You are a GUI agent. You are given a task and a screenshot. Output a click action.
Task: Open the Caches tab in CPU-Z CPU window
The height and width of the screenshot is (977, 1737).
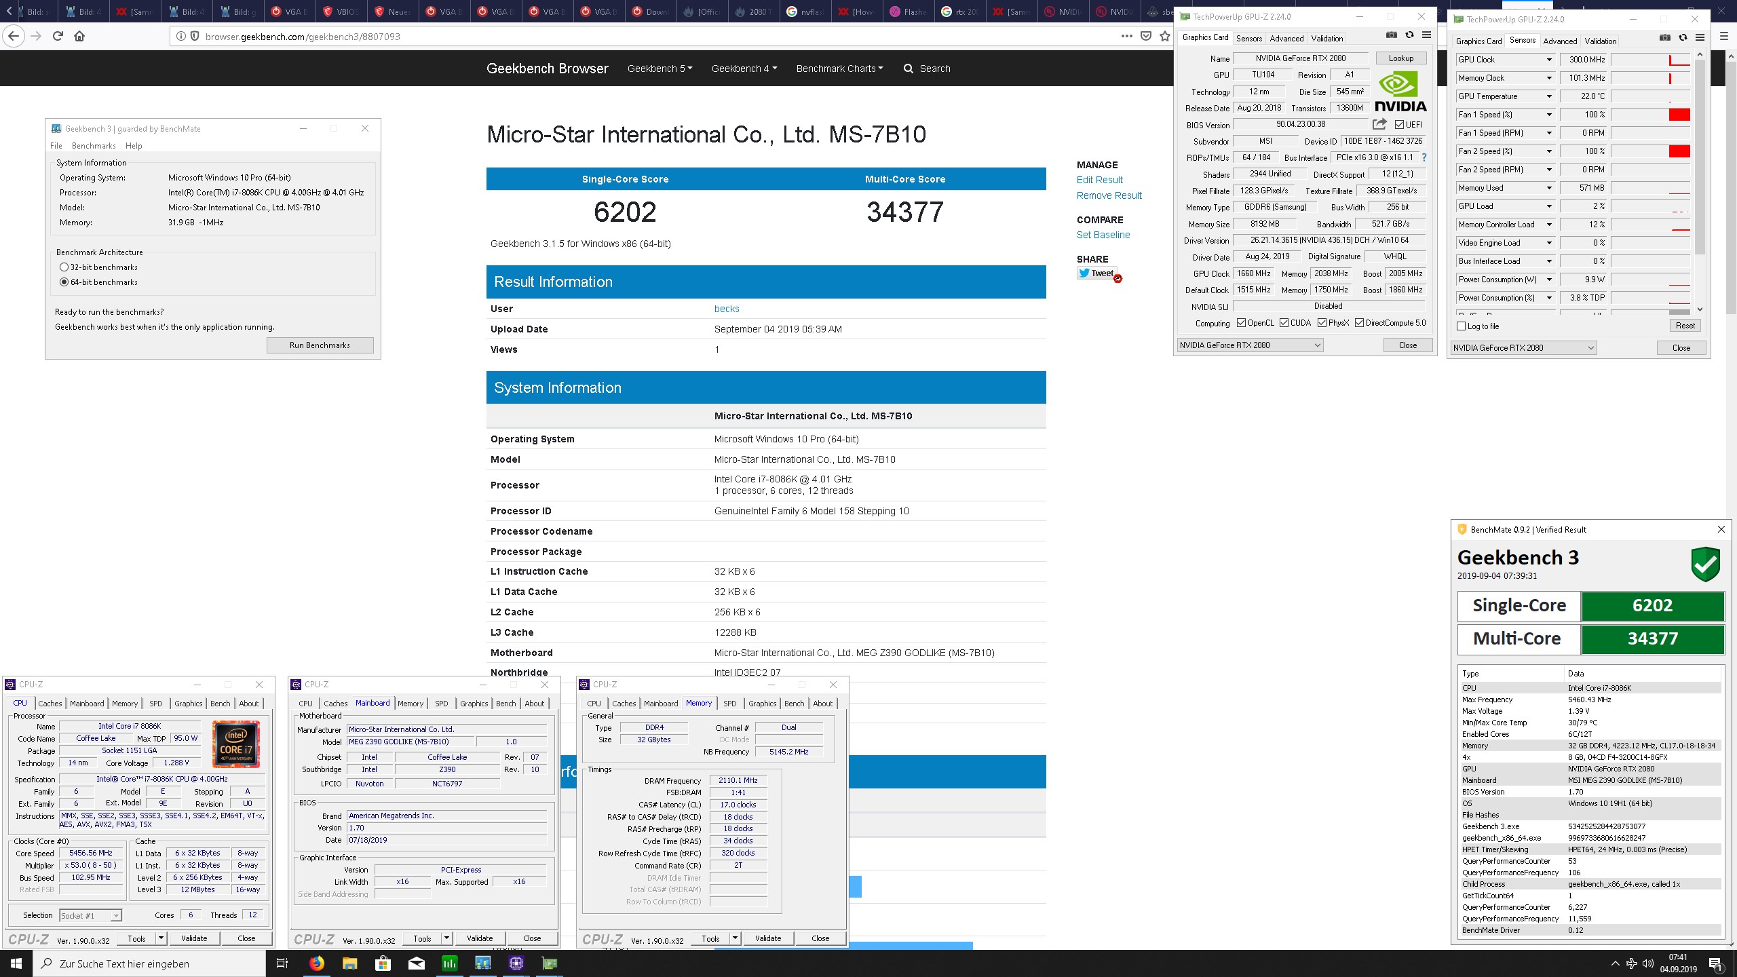click(50, 704)
